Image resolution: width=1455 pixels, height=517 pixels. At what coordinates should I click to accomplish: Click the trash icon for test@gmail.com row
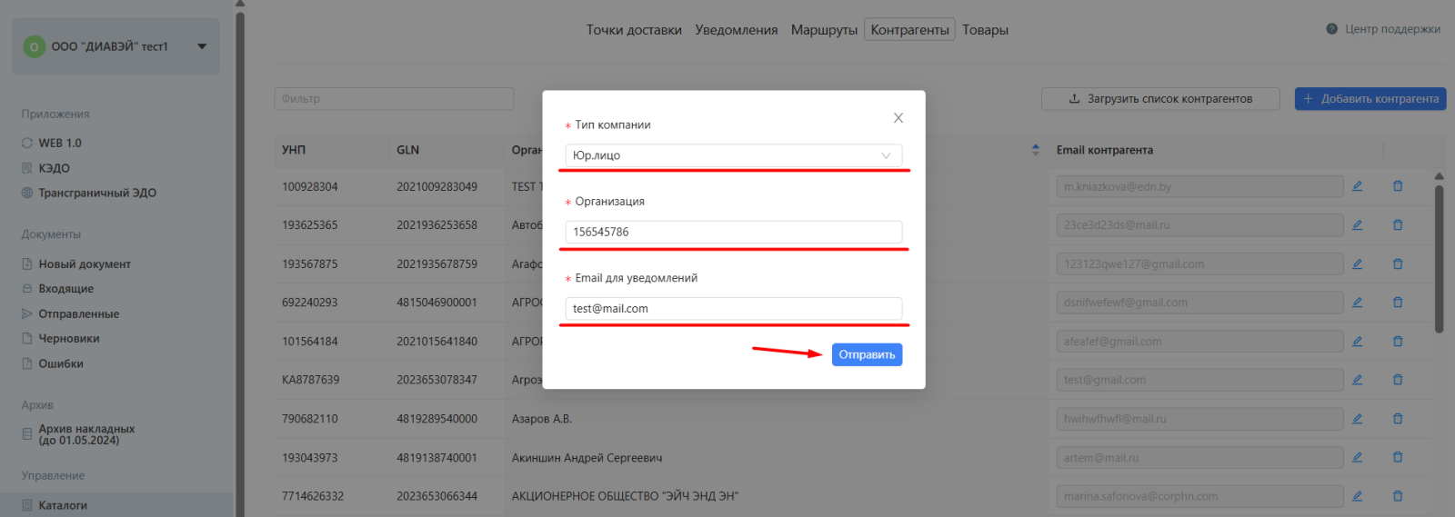point(1398,380)
